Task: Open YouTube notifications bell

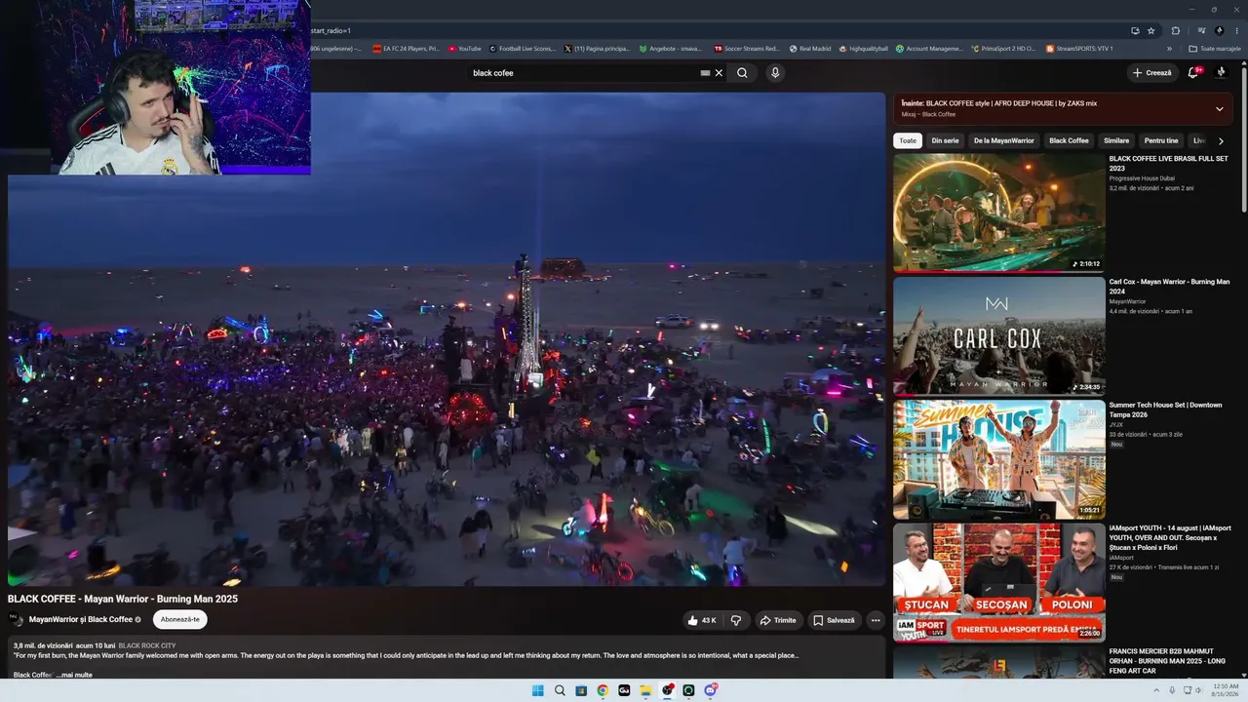Action: pyautogui.click(x=1193, y=73)
